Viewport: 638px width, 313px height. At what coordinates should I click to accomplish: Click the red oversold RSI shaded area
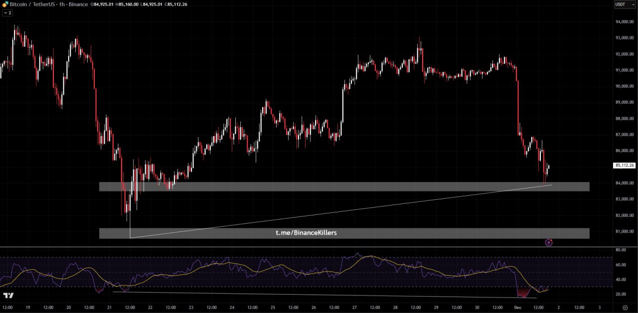pos(524,293)
